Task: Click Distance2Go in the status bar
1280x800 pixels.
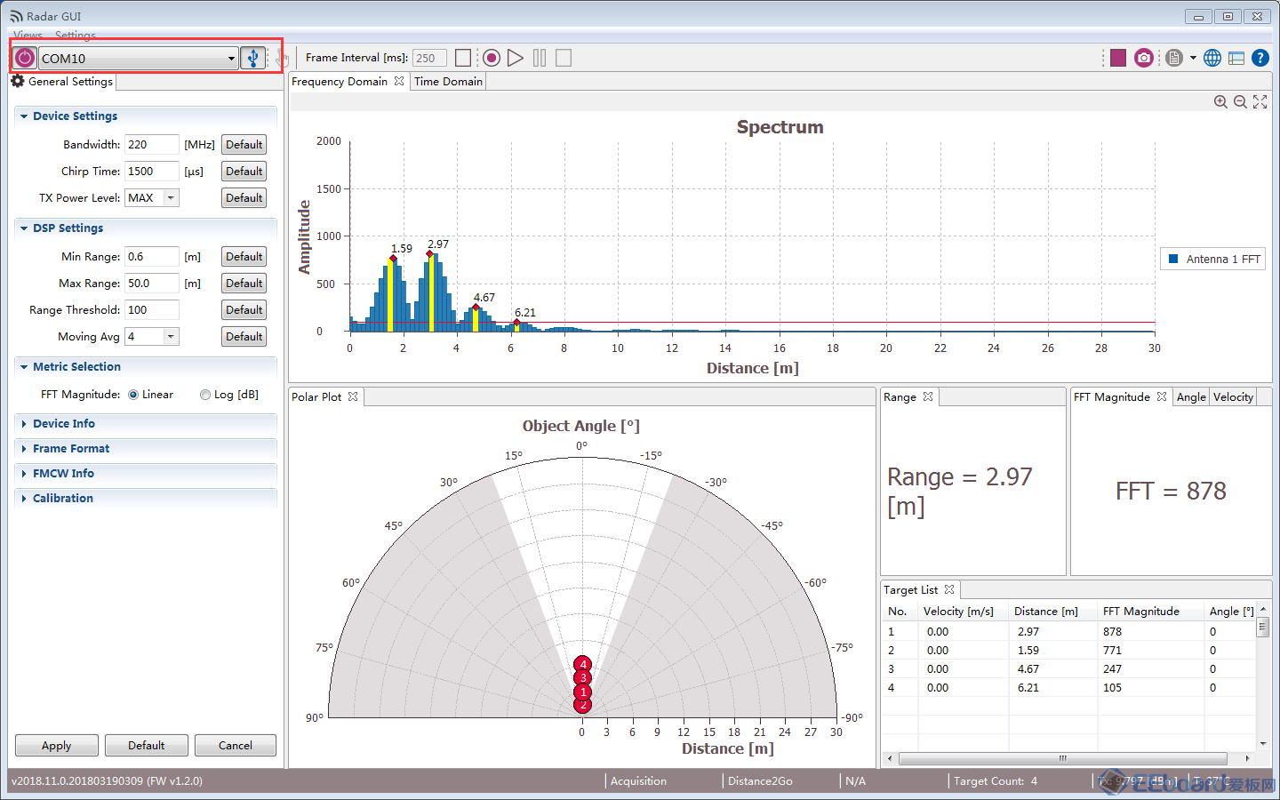Action: pos(760,780)
